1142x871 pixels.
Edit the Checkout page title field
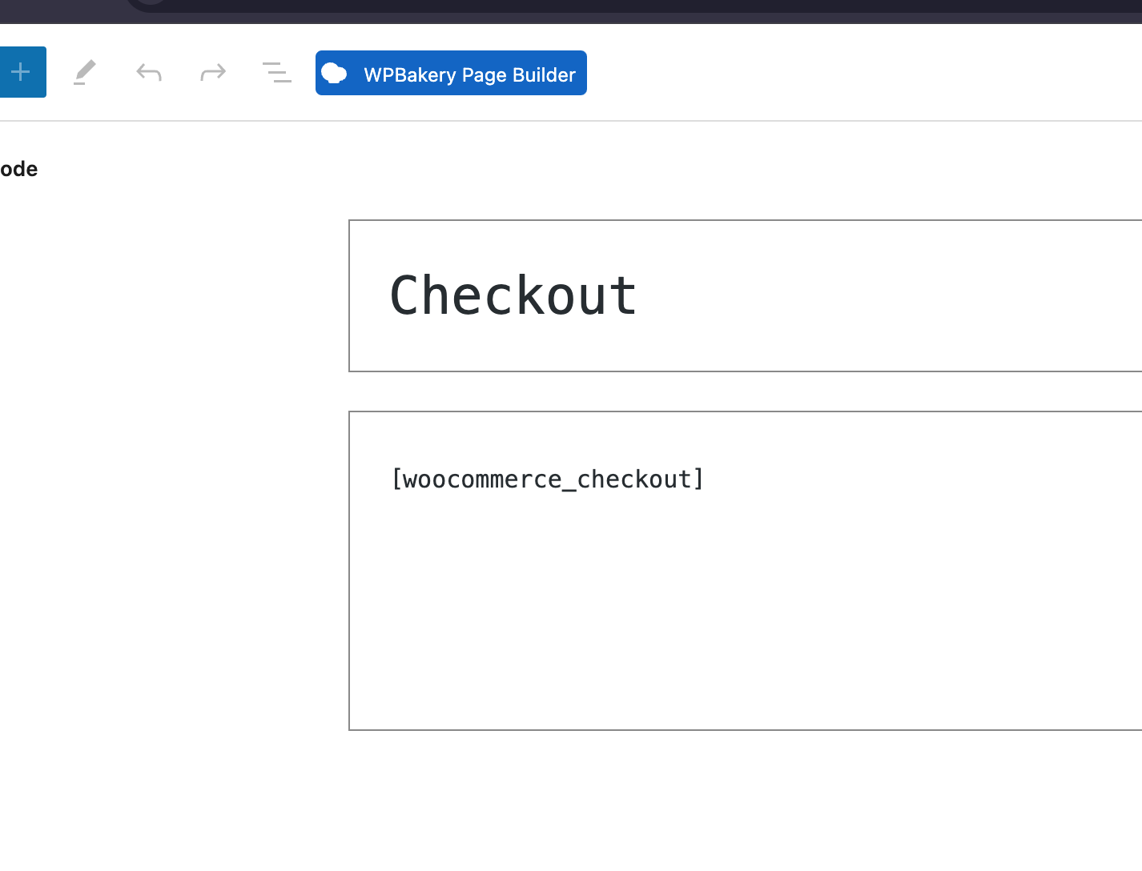(746, 295)
